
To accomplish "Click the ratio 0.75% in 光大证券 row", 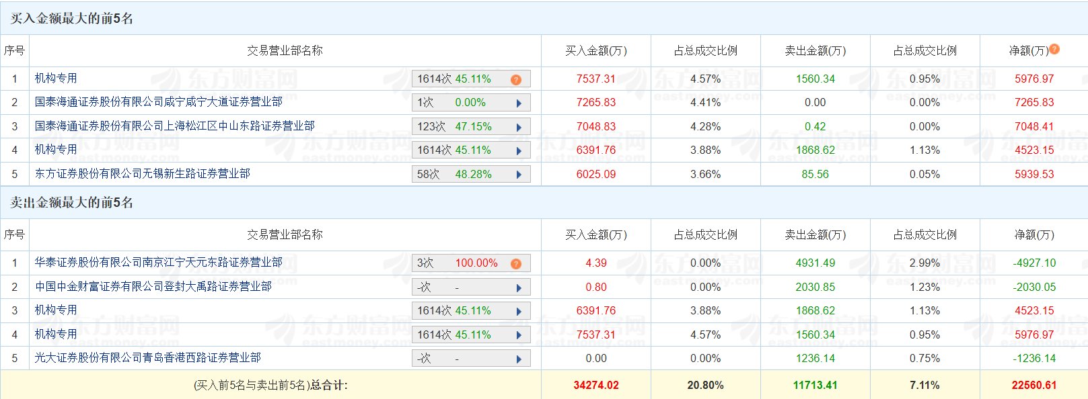I will coord(925,358).
